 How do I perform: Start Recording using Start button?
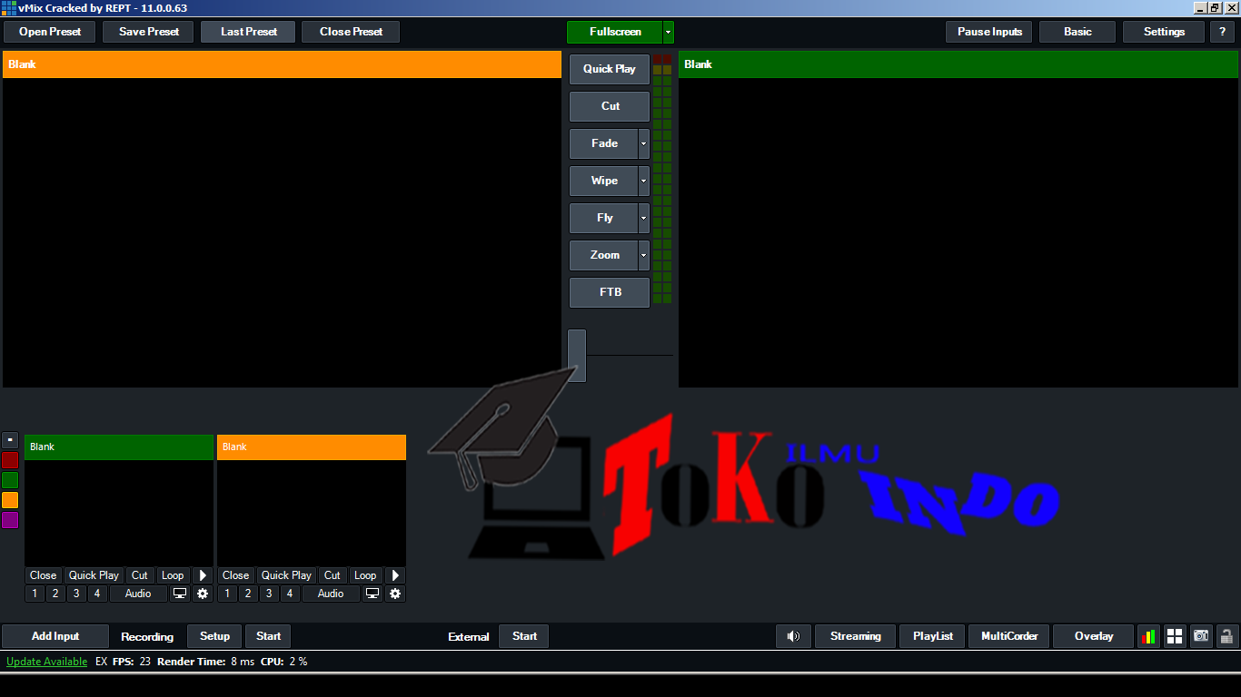point(268,636)
